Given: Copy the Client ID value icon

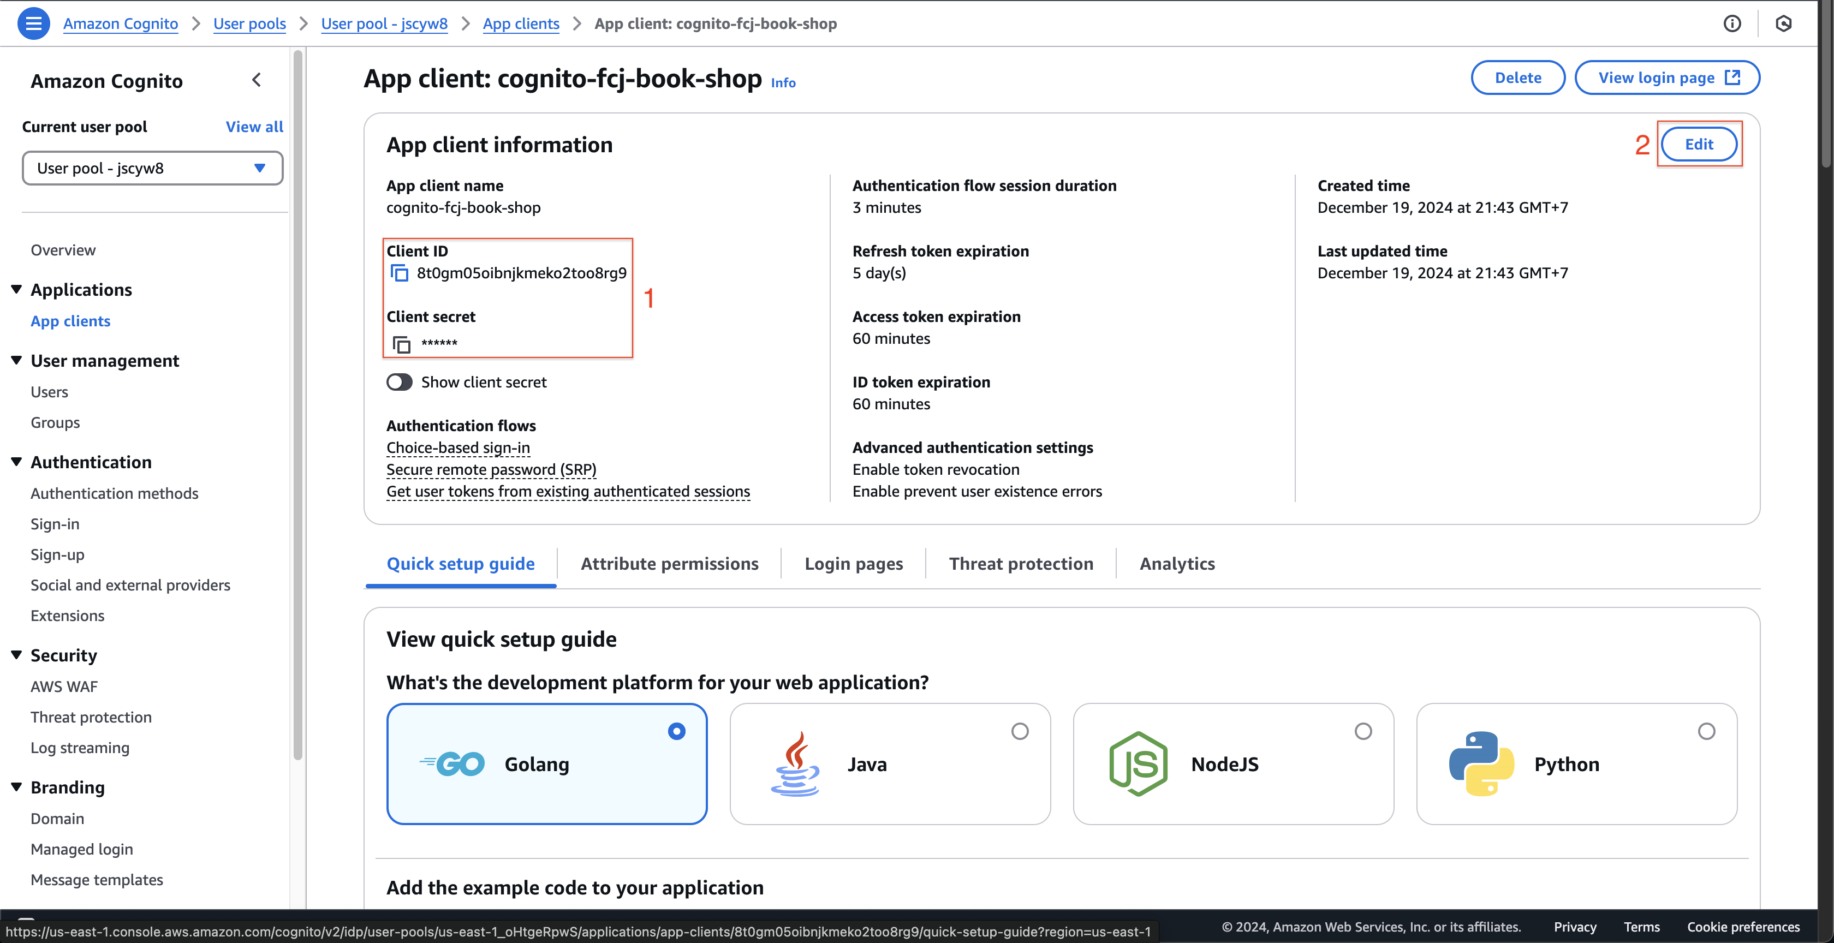Looking at the screenshot, I should click(x=400, y=273).
